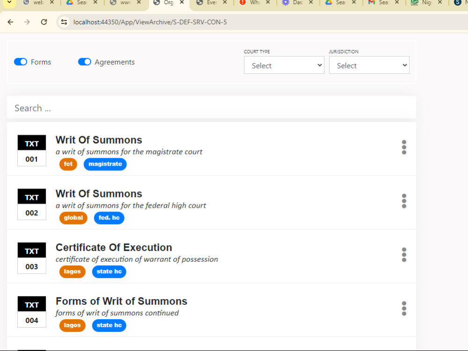Image resolution: width=468 pixels, height=351 pixels.
Task: Click the TXT 001 document icon
Action: (x=32, y=150)
